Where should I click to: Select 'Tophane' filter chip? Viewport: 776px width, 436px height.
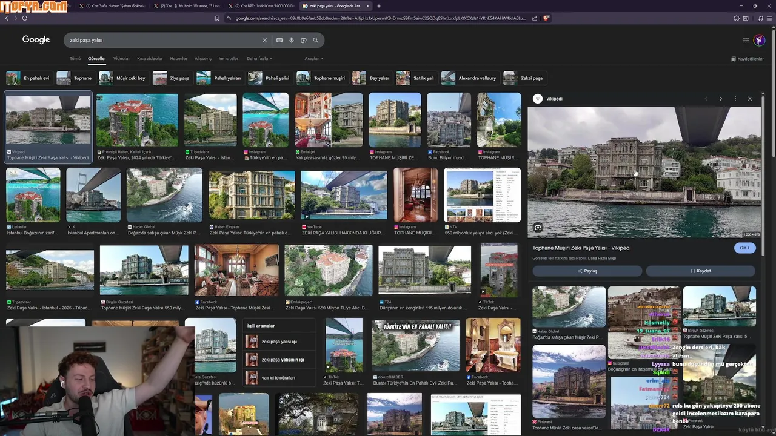click(x=75, y=78)
